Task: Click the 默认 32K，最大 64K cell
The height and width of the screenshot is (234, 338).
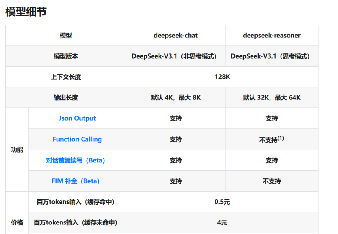Action: [272, 98]
